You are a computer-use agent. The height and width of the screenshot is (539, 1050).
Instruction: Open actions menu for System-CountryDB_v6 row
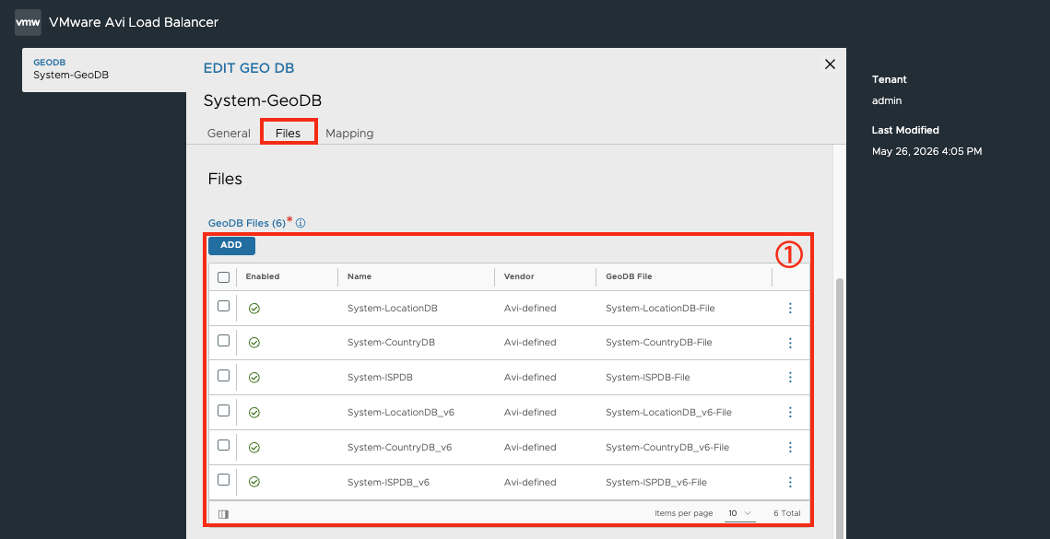click(790, 447)
